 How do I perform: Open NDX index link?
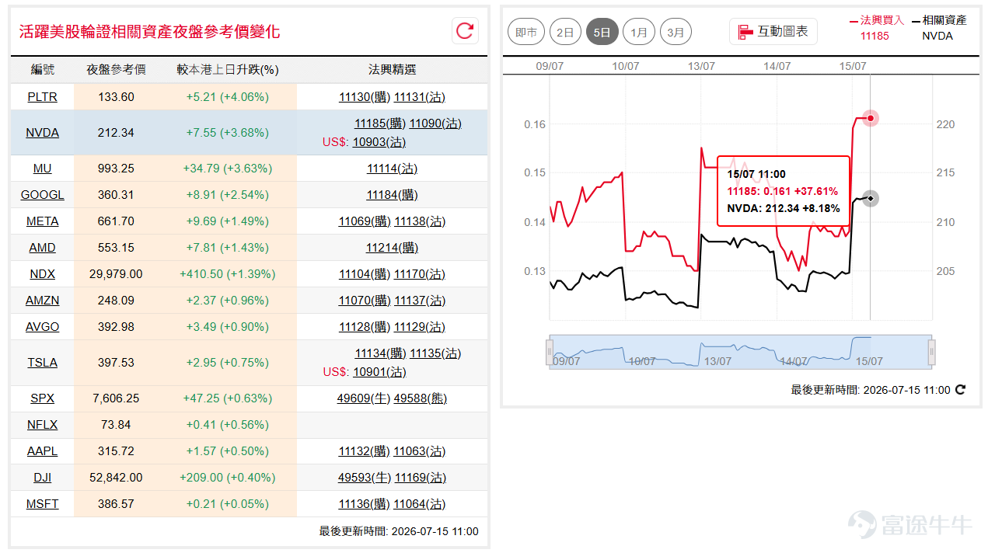pos(42,274)
